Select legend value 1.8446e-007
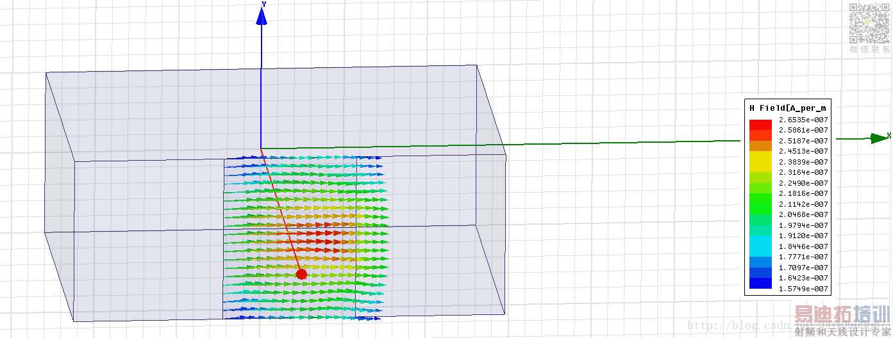893x338 pixels. point(803,246)
